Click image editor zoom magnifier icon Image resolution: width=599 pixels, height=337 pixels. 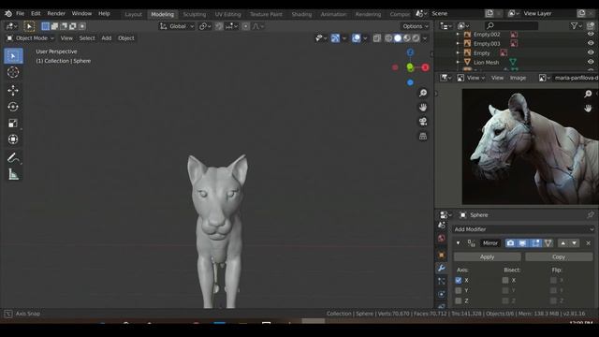(588, 94)
